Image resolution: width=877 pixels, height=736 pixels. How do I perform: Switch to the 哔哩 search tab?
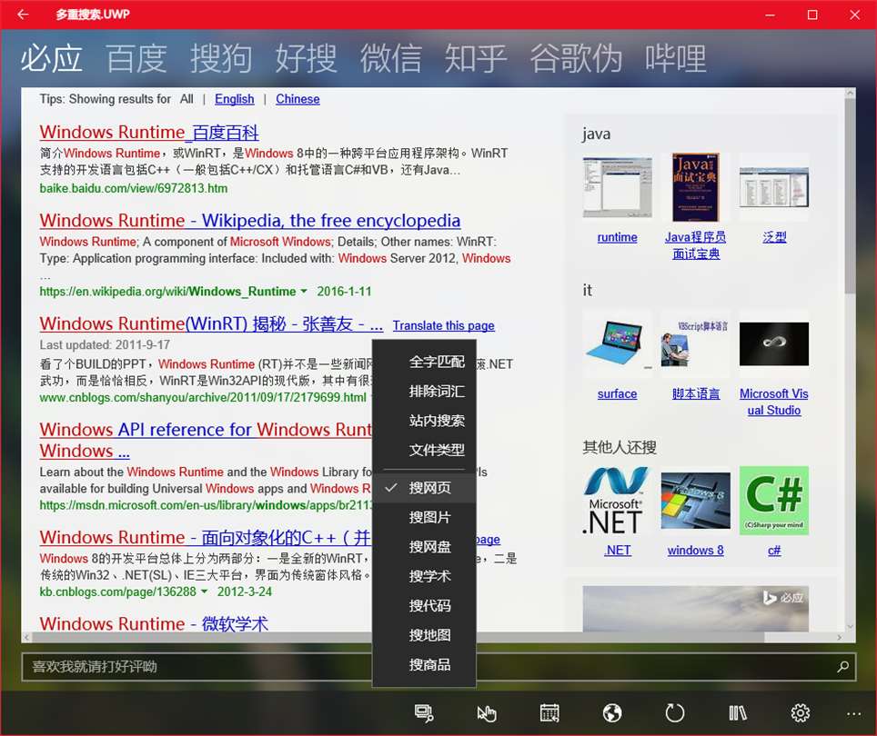[676, 58]
